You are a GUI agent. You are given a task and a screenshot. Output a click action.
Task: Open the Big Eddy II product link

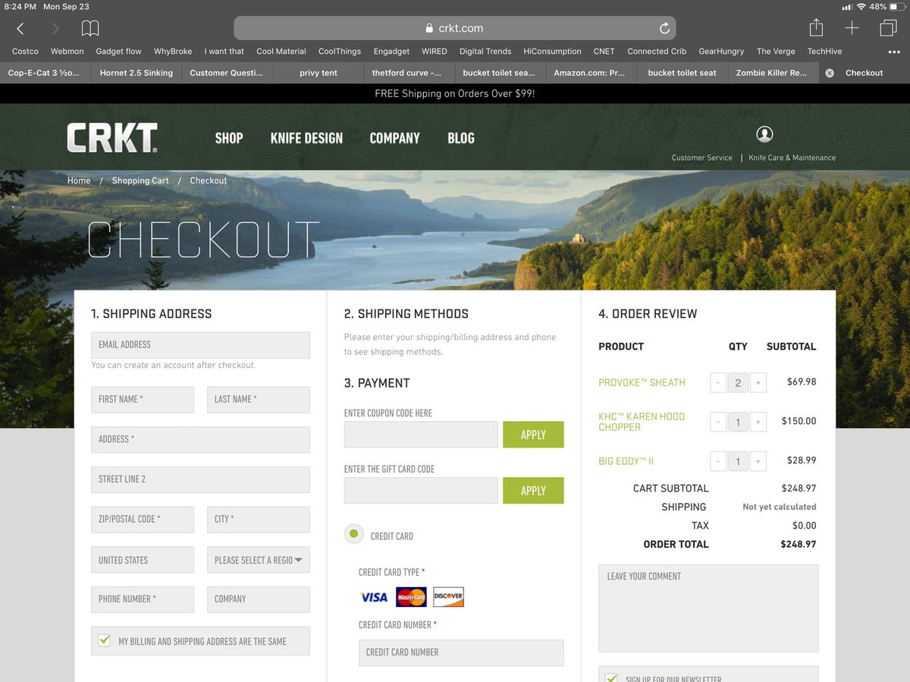[x=626, y=460]
